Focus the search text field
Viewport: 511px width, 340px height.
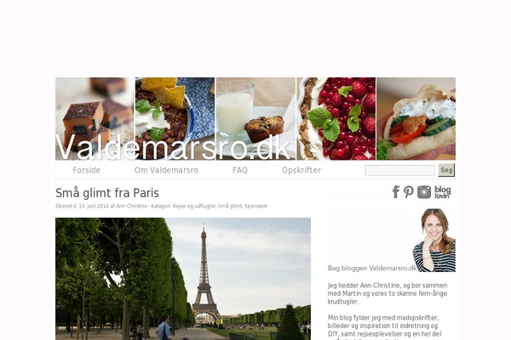pyautogui.click(x=399, y=170)
